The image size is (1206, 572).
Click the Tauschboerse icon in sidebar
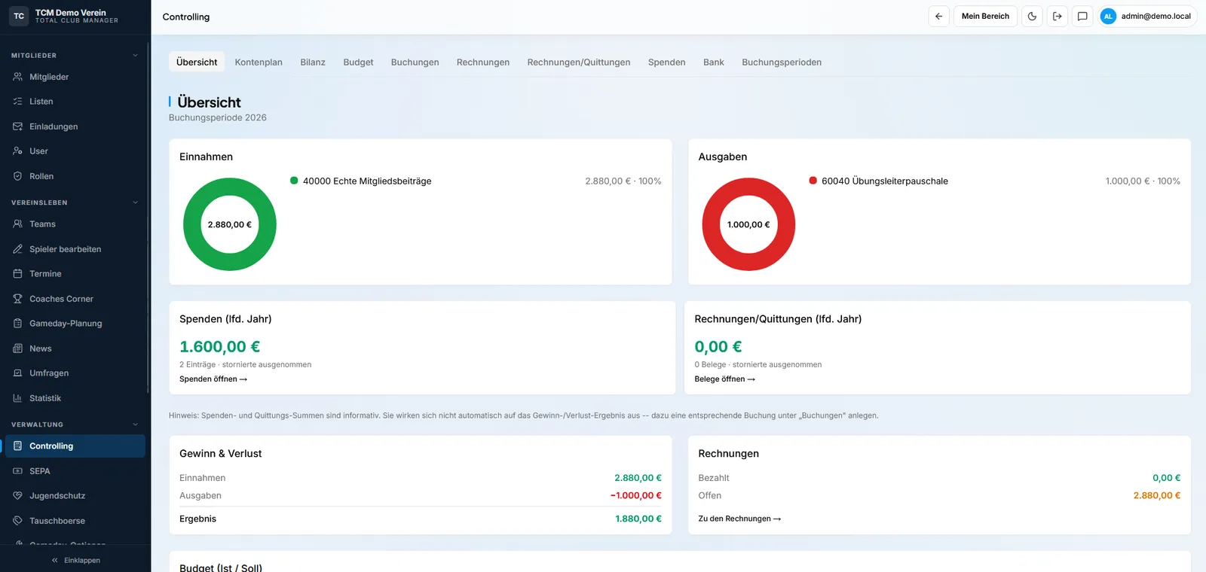17,521
